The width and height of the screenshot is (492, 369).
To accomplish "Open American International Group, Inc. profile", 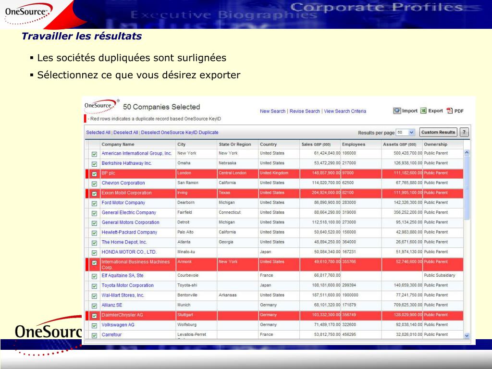I will [x=136, y=153].
